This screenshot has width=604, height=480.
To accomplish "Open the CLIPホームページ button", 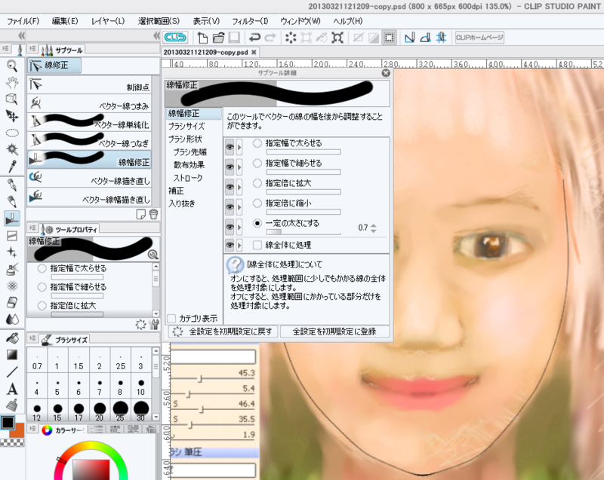I will coord(479,38).
